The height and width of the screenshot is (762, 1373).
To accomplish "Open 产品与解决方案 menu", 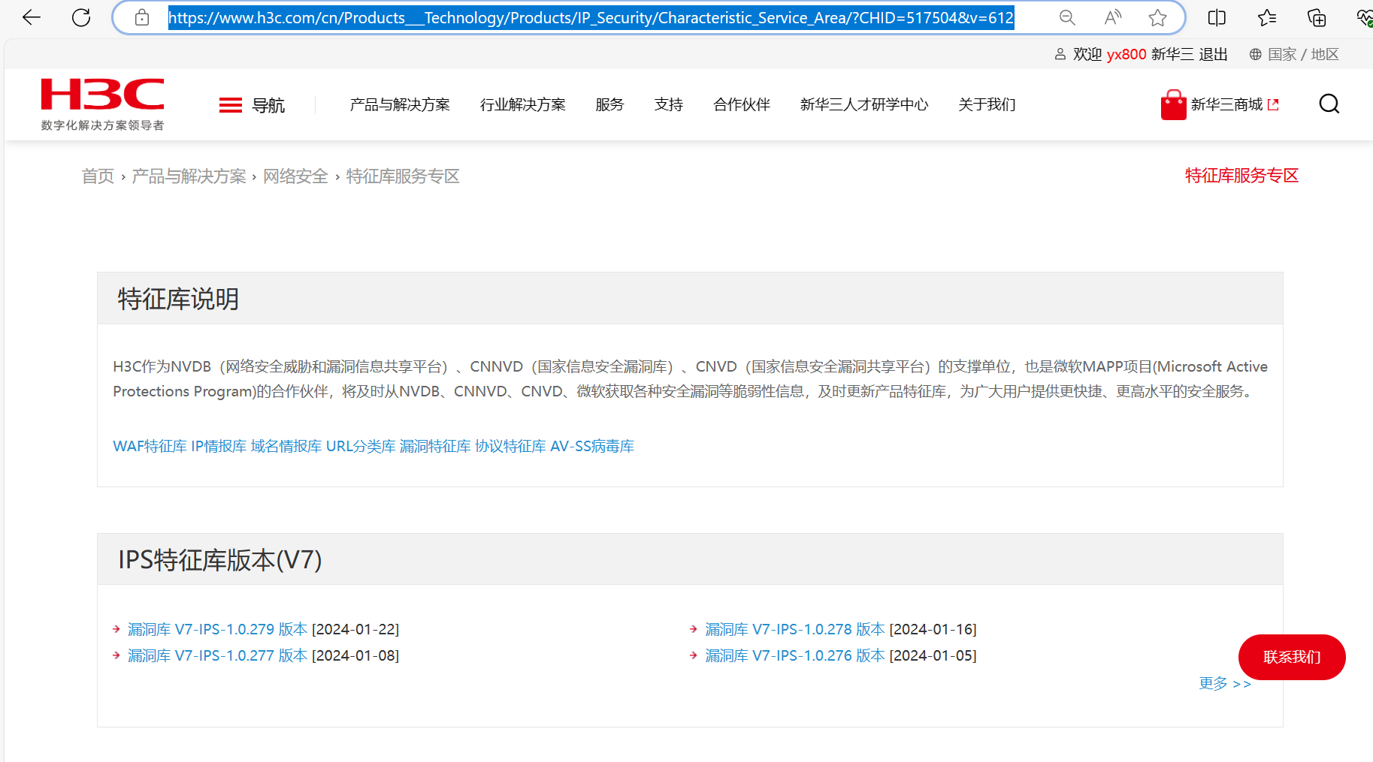I will [400, 104].
